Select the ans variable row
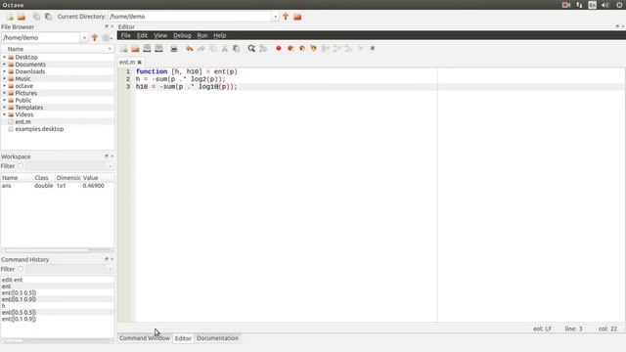 (58, 186)
